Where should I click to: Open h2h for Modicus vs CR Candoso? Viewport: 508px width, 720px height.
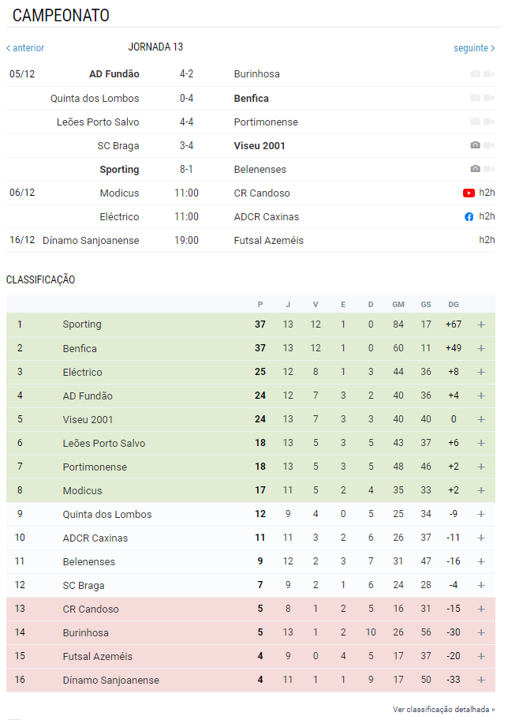(487, 193)
